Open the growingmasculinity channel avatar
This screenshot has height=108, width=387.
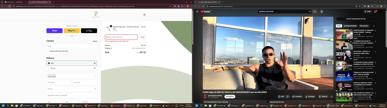[205, 96]
